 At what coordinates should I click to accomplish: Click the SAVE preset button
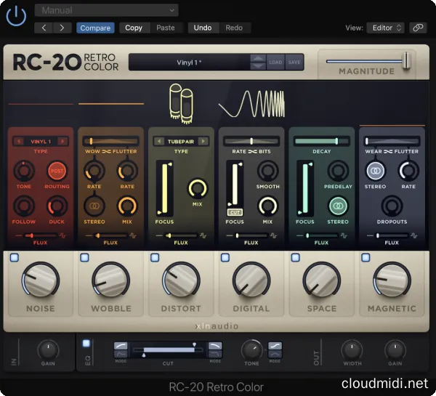(x=294, y=62)
